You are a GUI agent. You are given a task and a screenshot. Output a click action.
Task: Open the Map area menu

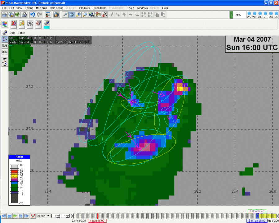[42, 8]
